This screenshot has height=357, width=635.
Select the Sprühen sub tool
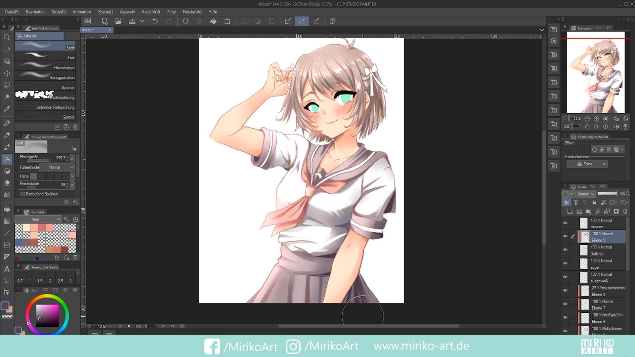tap(45, 86)
